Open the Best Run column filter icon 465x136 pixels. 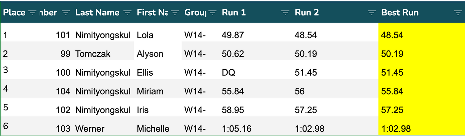(458, 13)
